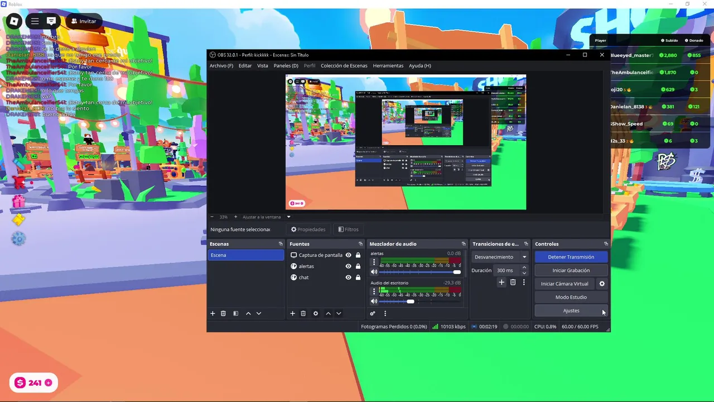Move source down in Fuentes panel
The width and height of the screenshot is (714, 402).
pos(339,314)
